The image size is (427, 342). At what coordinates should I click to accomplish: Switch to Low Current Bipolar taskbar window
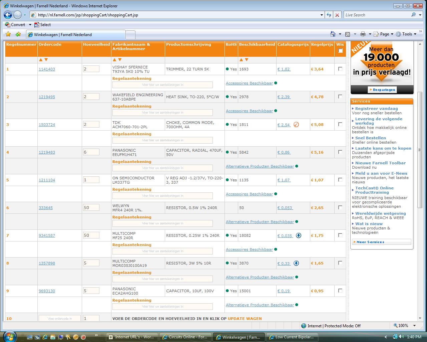(x=292, y=337)
